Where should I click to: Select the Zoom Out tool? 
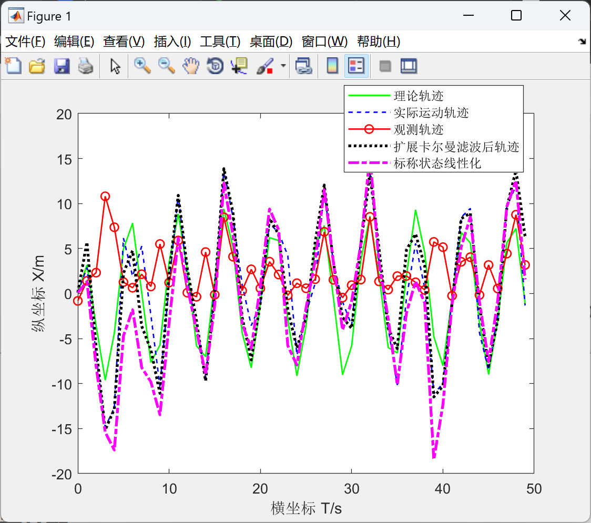click(167, 66)
